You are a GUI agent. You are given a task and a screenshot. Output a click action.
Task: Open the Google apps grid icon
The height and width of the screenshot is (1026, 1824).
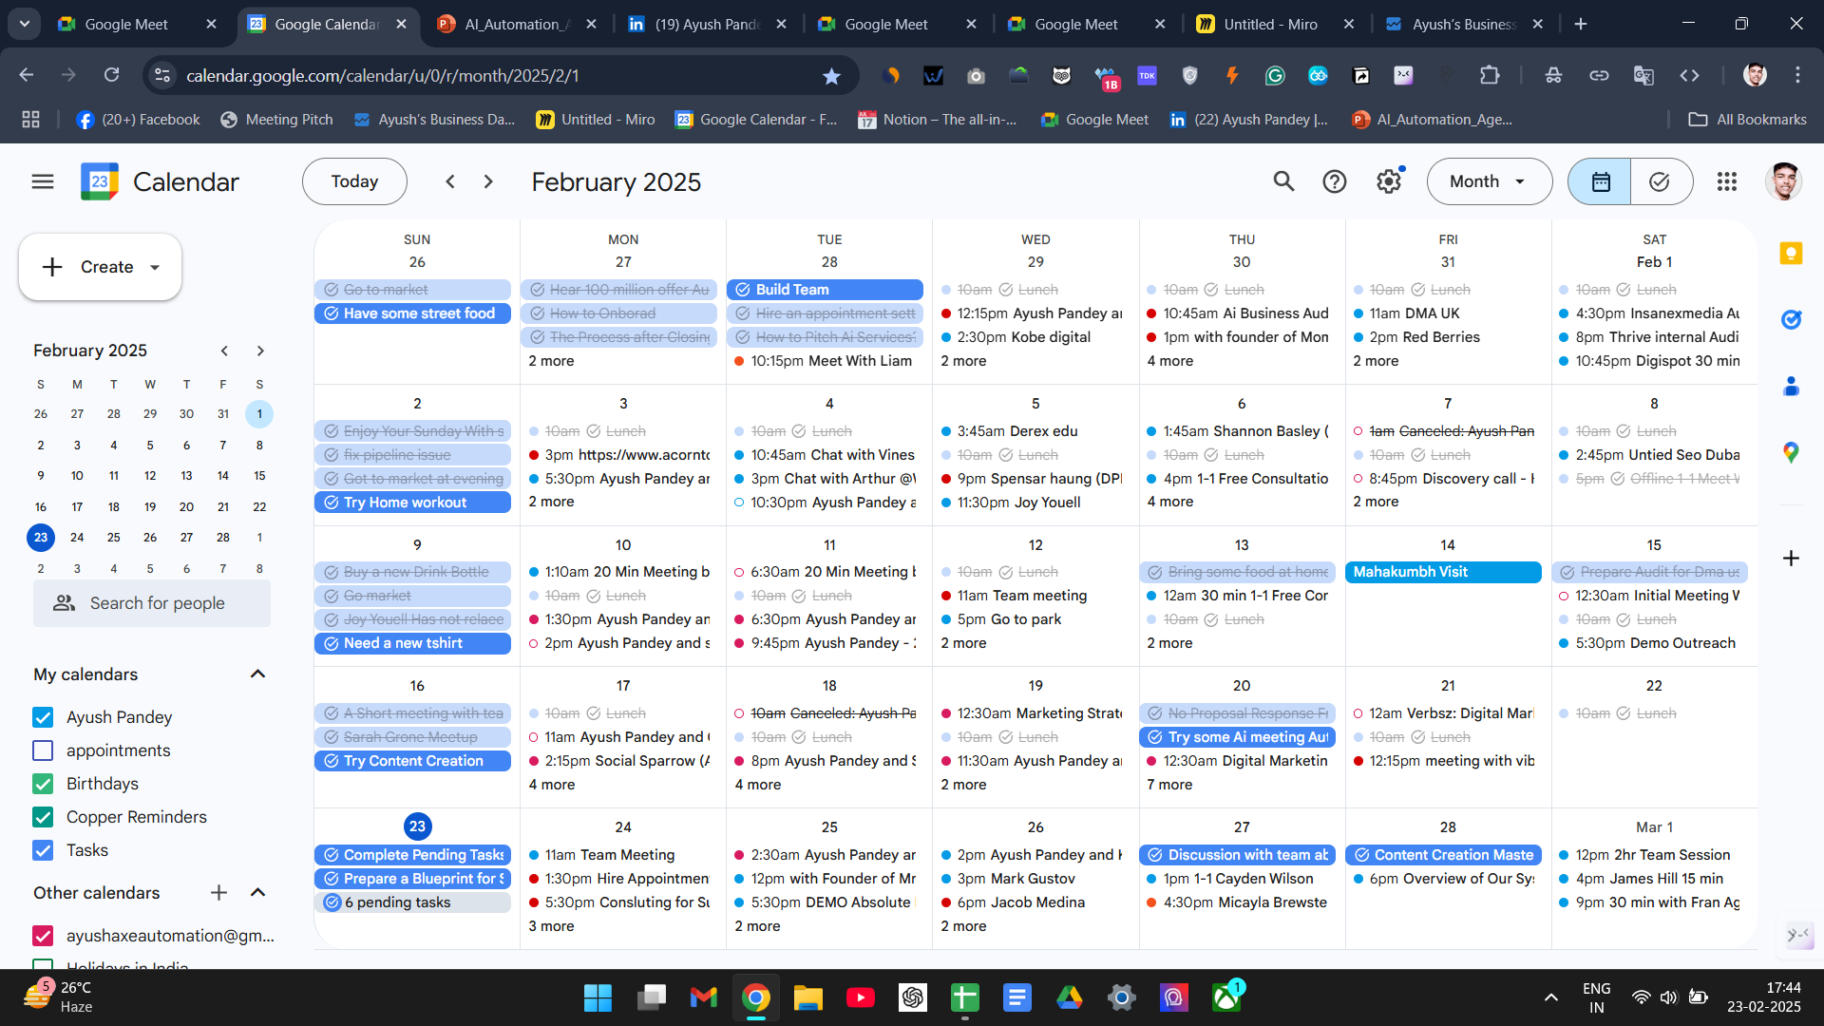click(x=1727, y=181)
